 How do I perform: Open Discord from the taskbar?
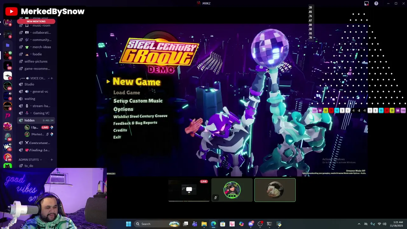251,224
